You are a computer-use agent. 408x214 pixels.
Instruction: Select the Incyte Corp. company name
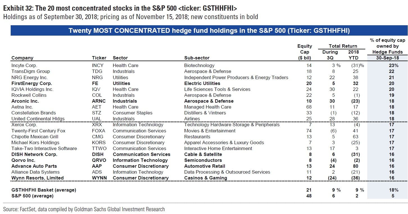(24, 65)
